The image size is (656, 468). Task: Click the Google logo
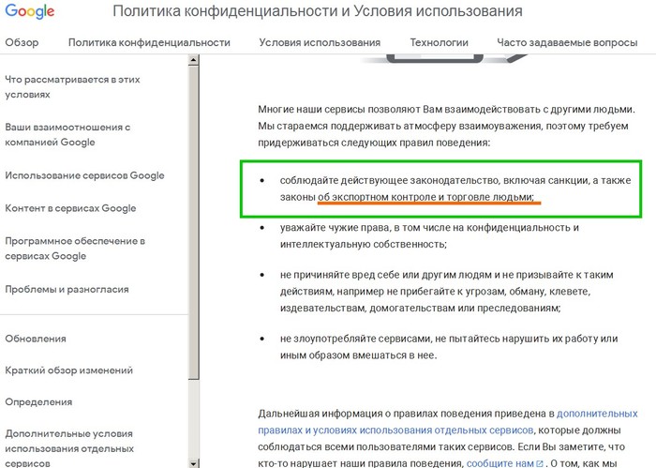(30, 11)
